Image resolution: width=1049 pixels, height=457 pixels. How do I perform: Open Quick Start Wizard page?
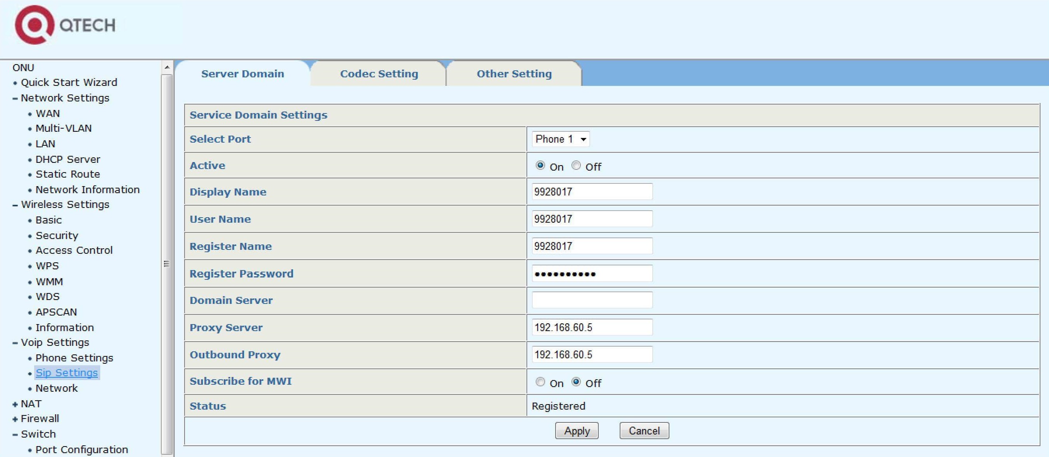(69, 83)
